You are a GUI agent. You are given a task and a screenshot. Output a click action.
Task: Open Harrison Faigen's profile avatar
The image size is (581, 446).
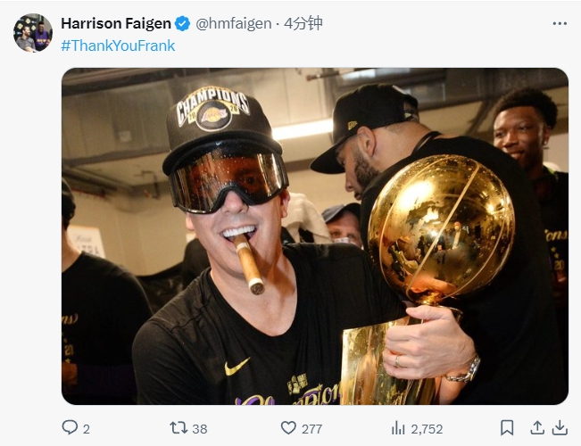(x=33, y=33)
